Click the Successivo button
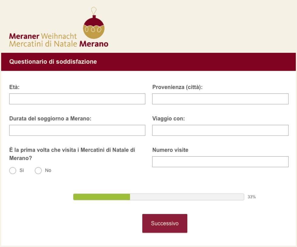 click(165, 223)
